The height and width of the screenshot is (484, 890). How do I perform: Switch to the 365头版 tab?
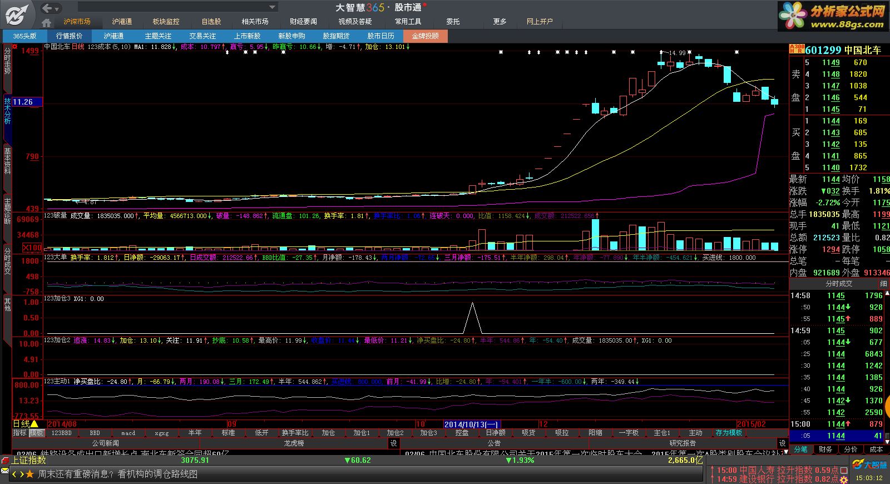[25, 36]
